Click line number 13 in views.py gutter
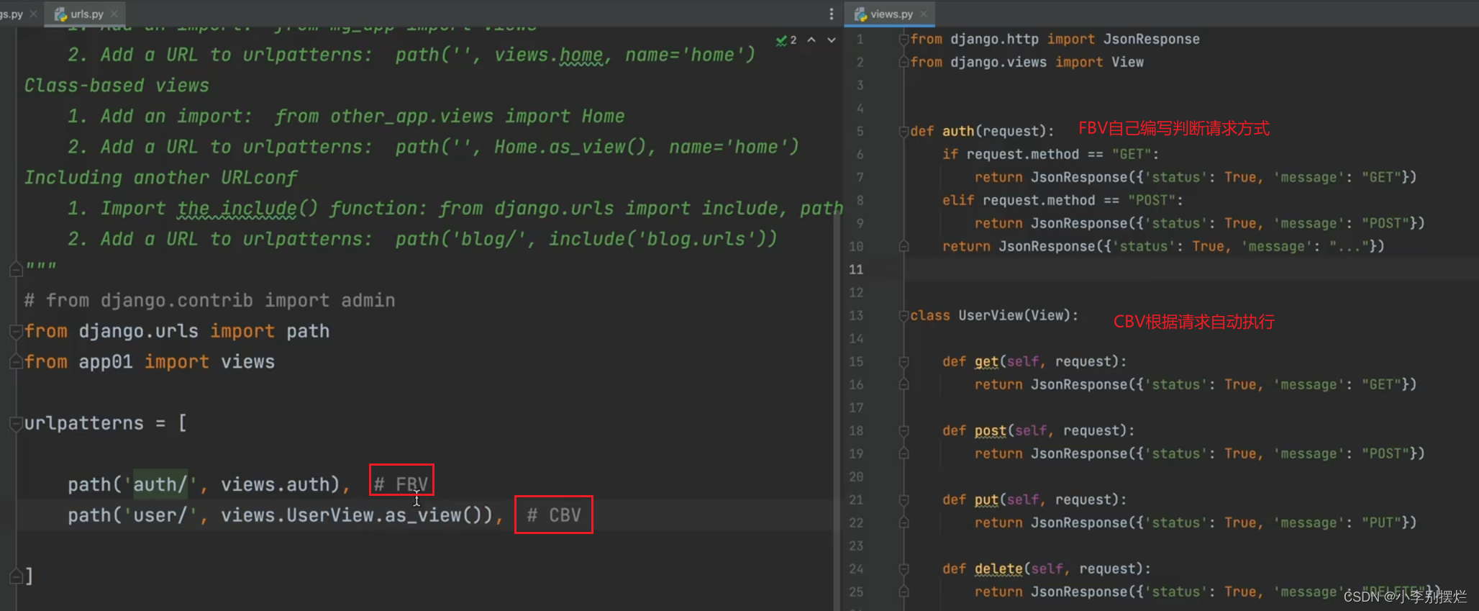Viewport: 1479px width, 611px height. pyautogui.click(x=856, y=316)
